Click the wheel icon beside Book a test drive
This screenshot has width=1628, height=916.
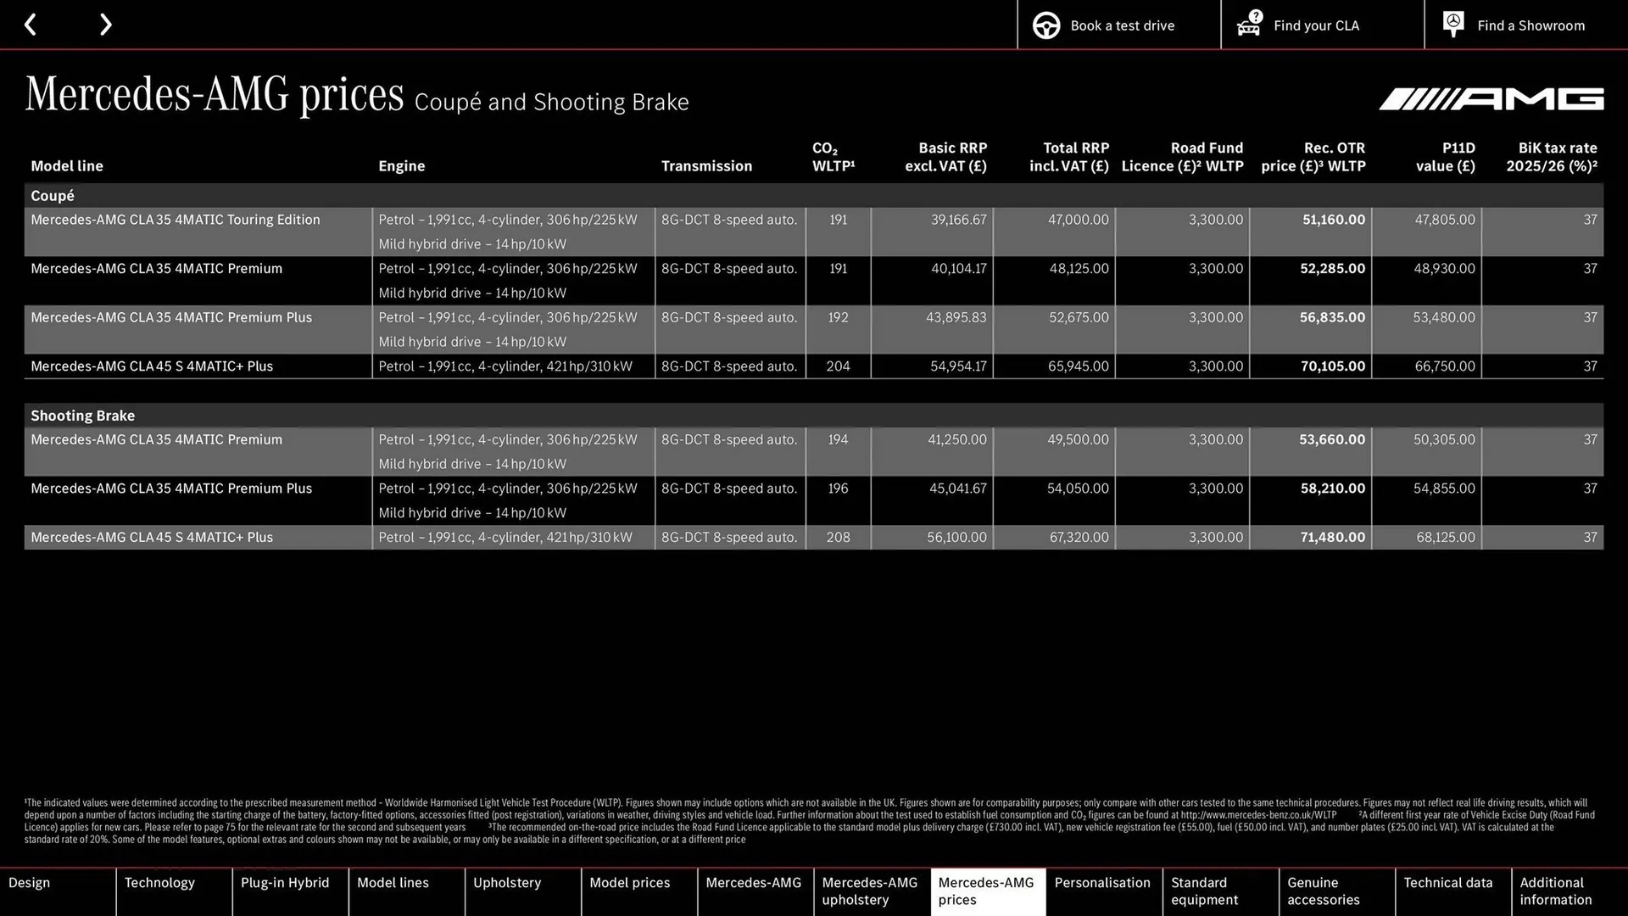(1046, 25)
